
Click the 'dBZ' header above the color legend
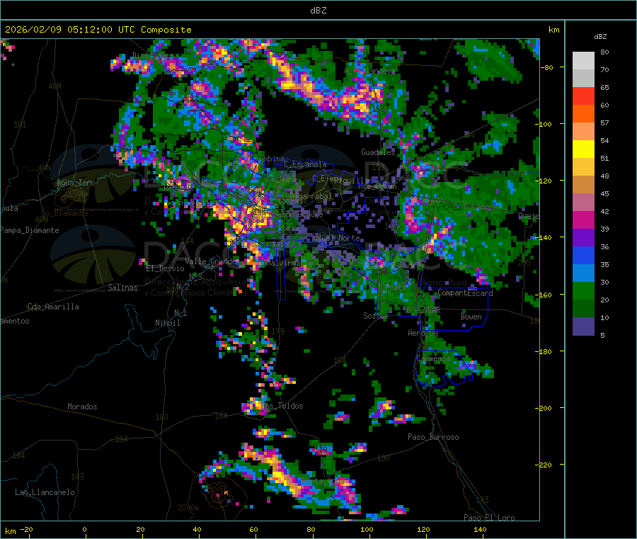point(600,37)
